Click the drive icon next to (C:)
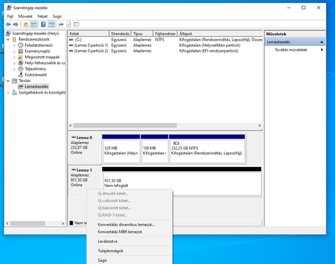This screenshot has height=264, width=335. [71, 40]
